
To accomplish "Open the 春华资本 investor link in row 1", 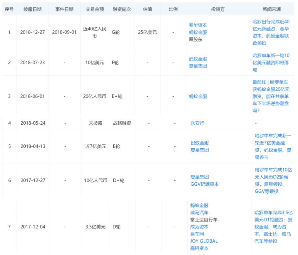I will pos(198,25).
